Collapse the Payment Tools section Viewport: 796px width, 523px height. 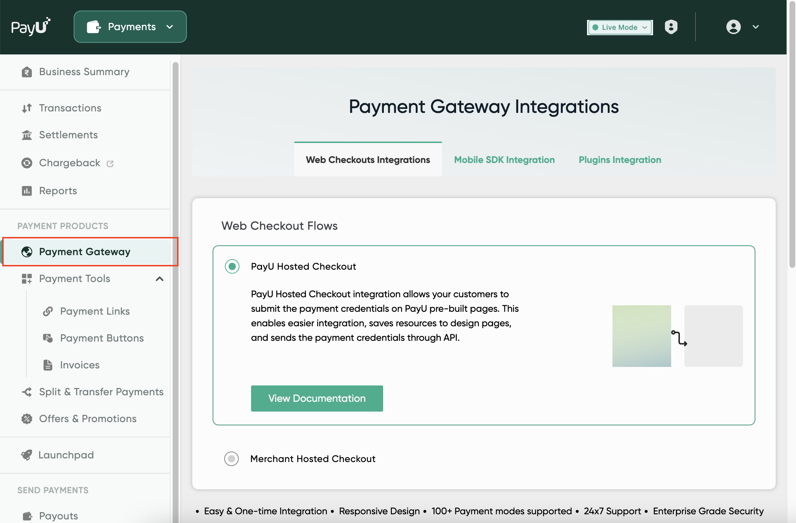tap(160, 279)
